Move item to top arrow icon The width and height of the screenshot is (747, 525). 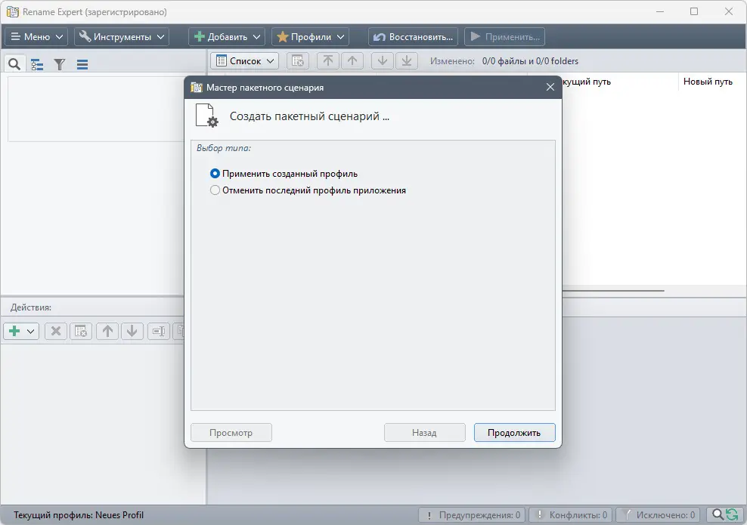(328, 61)
